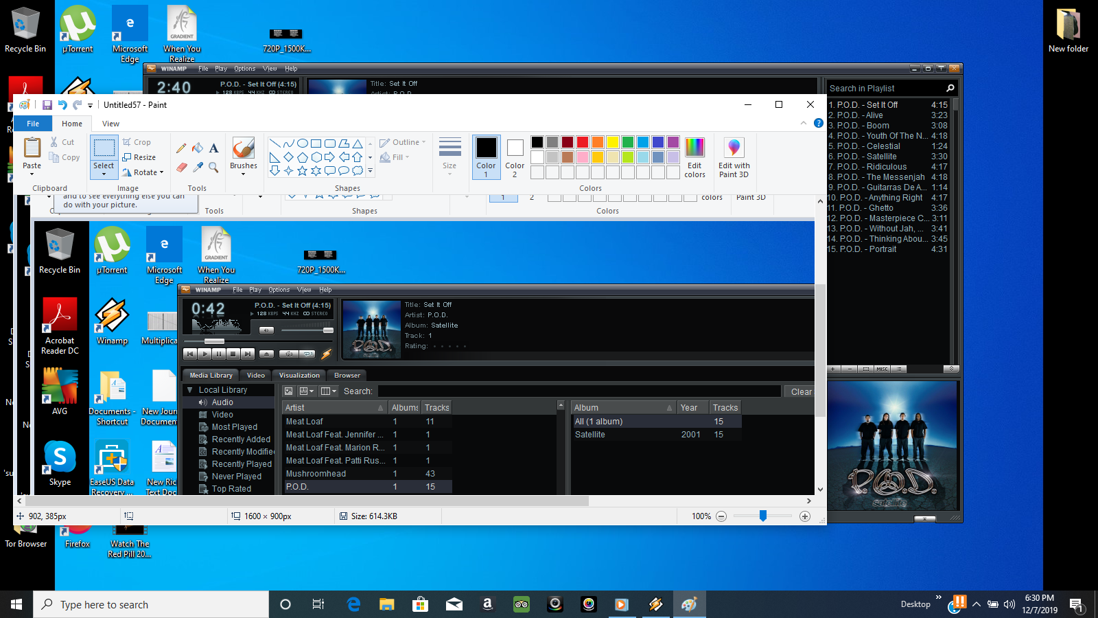This screenshot has width=1098, height=618.
Task: Choose the Rectangle shape
Action: click(316, 144)
